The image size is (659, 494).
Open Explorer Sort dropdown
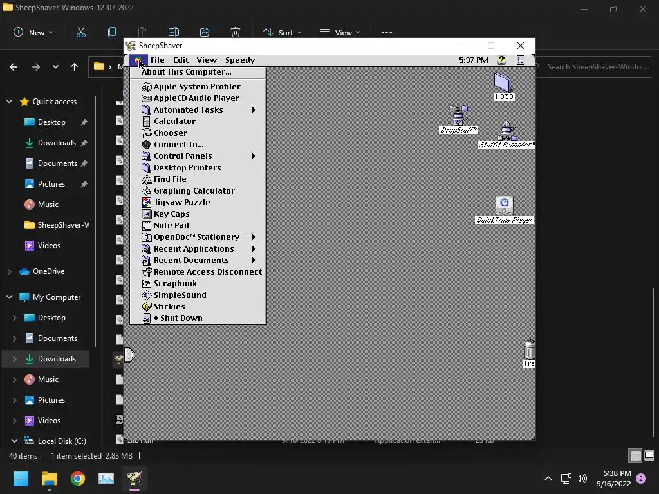coord(282,32)
